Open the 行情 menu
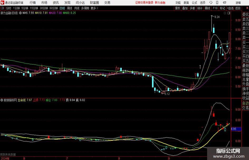249x160 pixels. [x=33, y=3]
